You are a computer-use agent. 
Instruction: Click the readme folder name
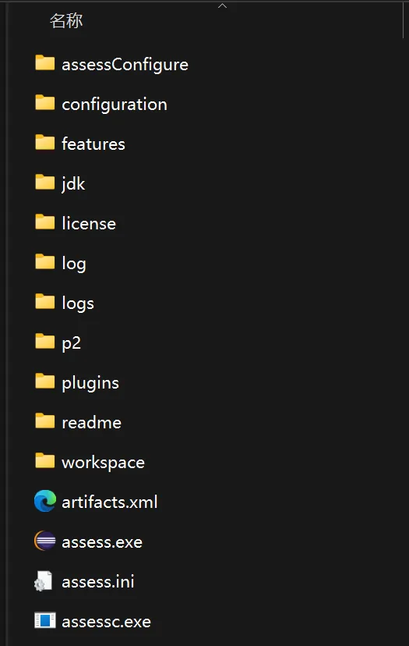point(92,423)
